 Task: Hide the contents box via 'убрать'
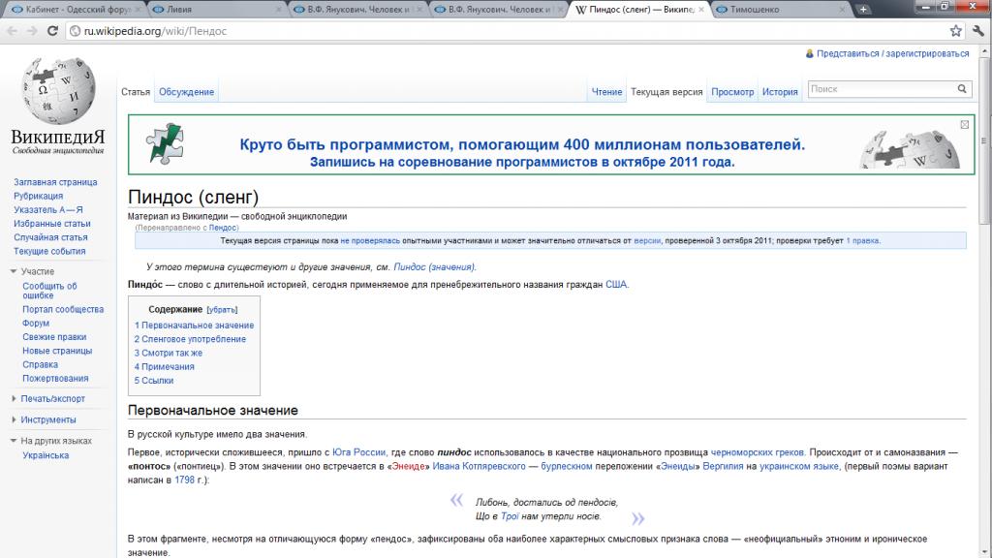(222, 309)
